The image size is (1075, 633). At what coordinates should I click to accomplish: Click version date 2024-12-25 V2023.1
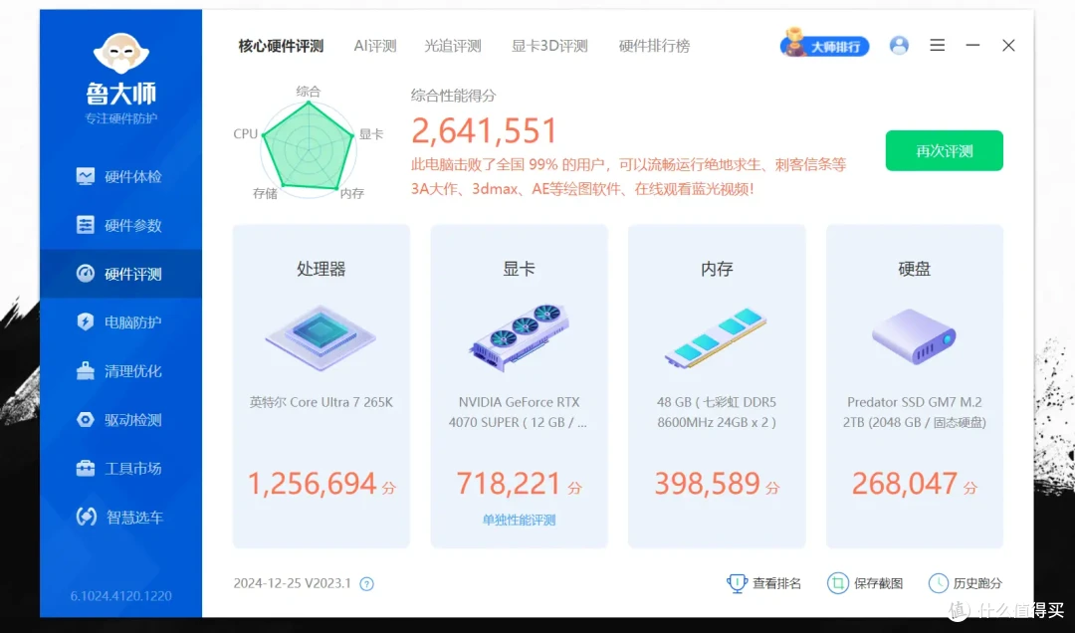[x=292, y=583]
